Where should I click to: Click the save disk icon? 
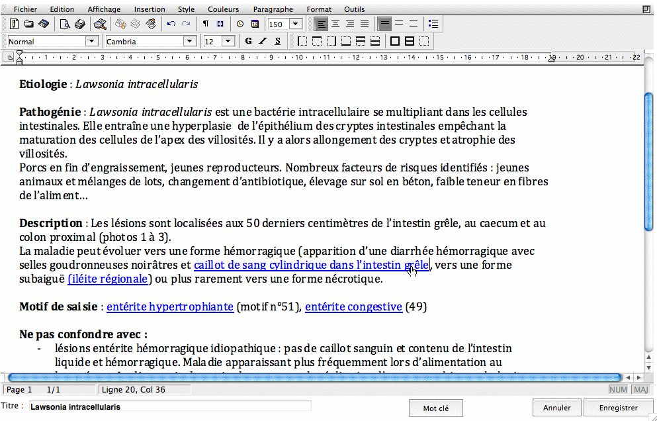(x=44, y=24)
